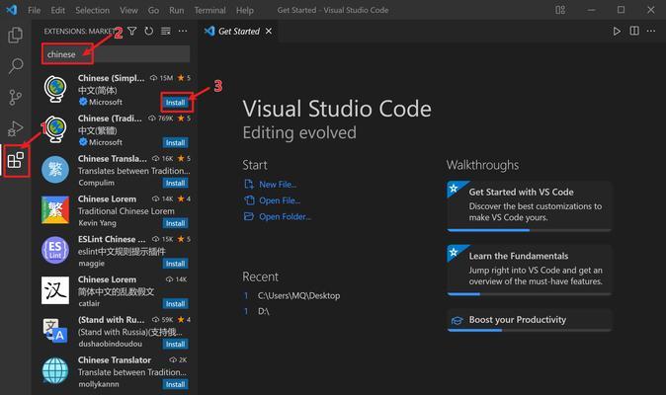Select the Kevin Yang Chinese Lorem icon

tap(55, 210)
